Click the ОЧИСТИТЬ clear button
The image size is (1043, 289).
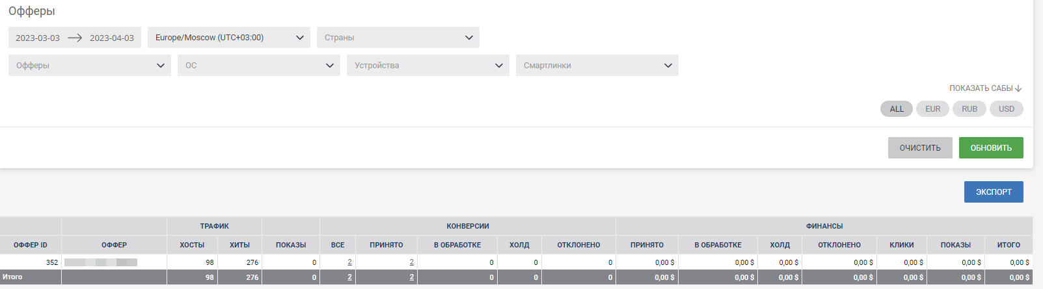click(x=920, y=148)
